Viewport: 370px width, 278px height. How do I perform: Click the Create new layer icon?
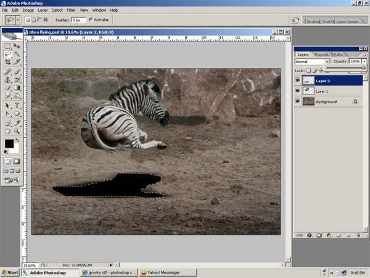tap(348, 235)
